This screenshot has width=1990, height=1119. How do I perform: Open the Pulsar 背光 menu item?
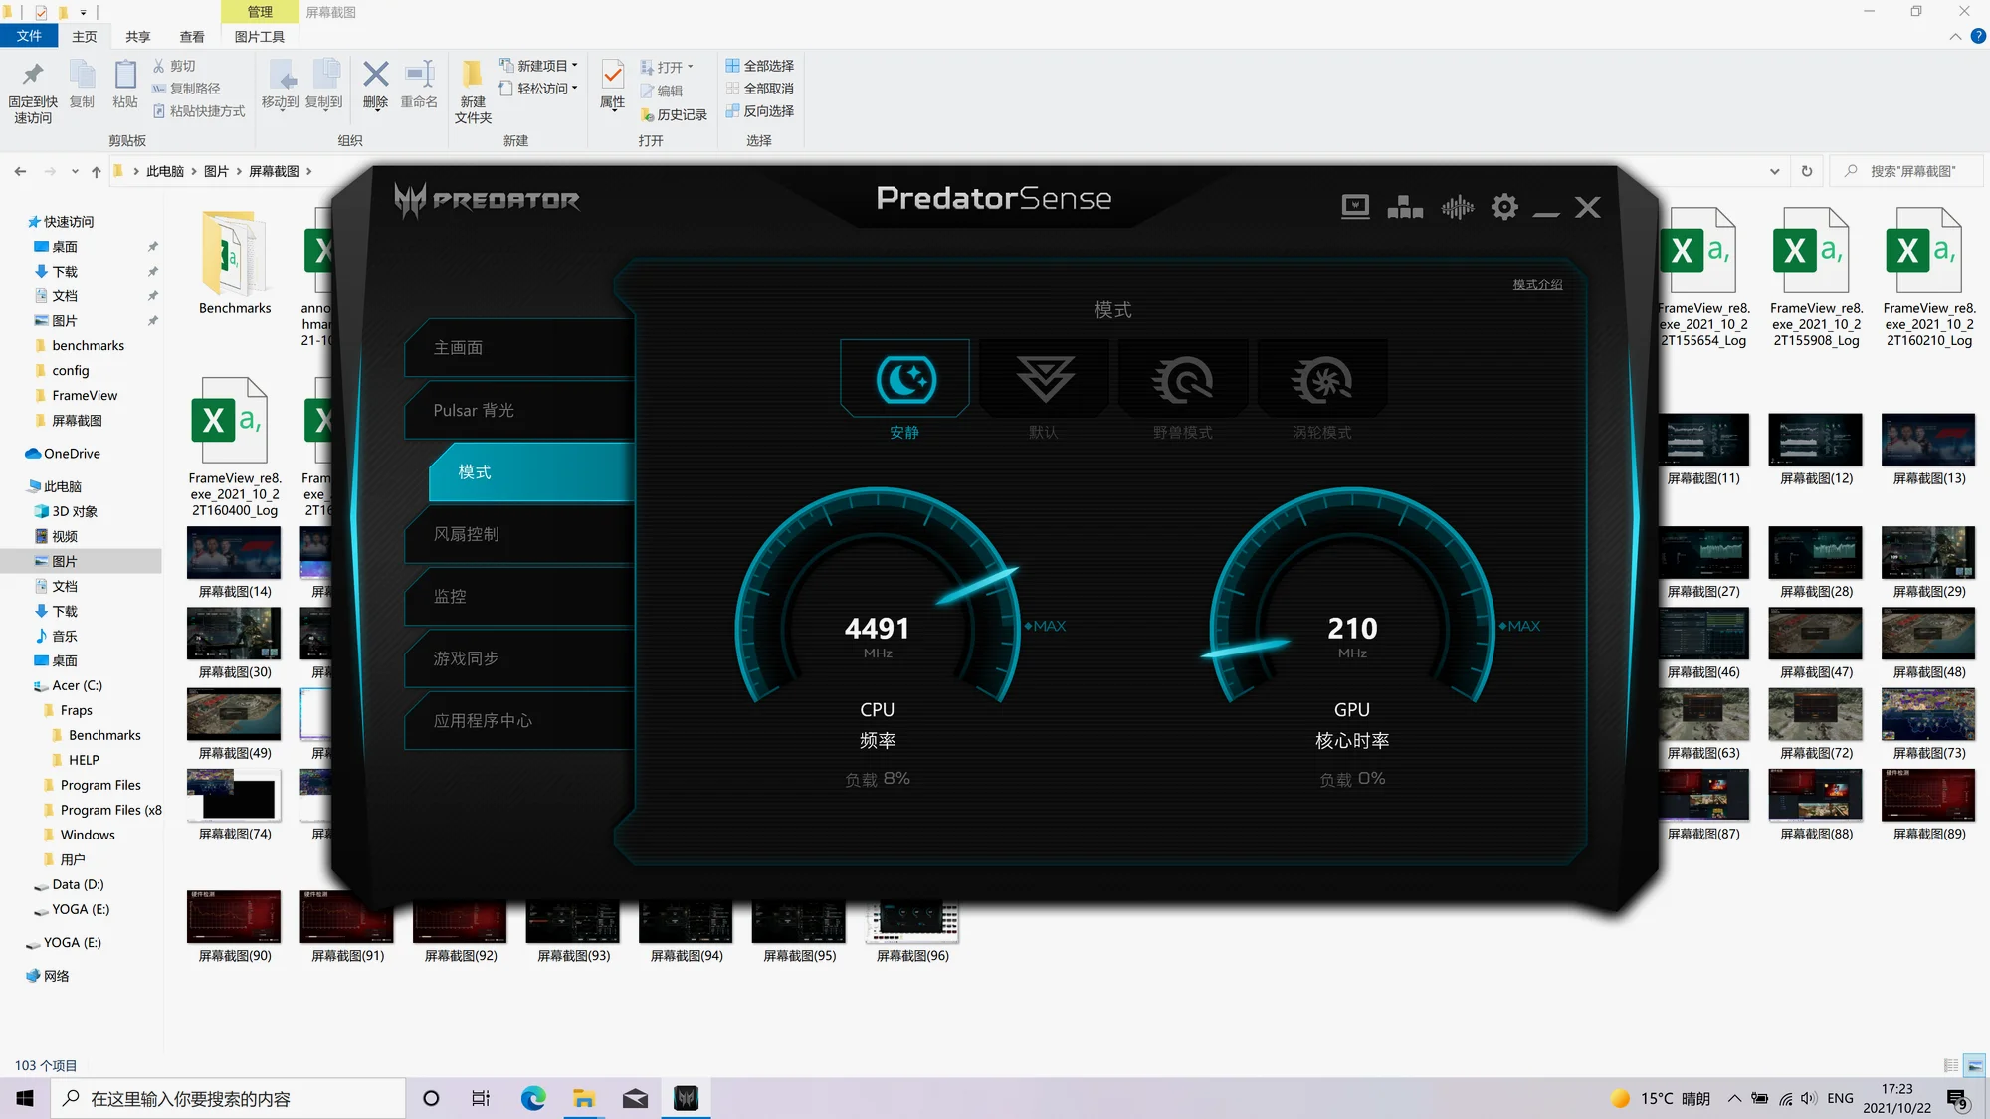pyautogui.click(x=519, y=410)
